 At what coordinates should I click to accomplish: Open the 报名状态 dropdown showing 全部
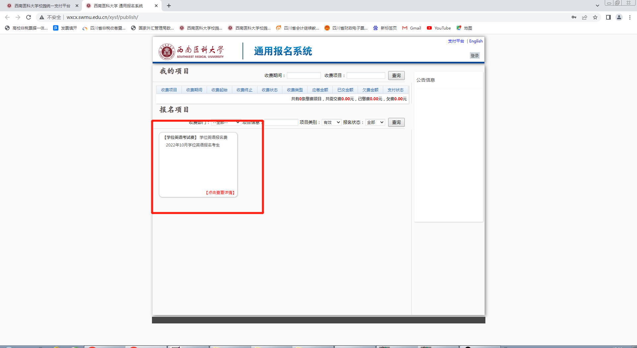pos(375,123)
